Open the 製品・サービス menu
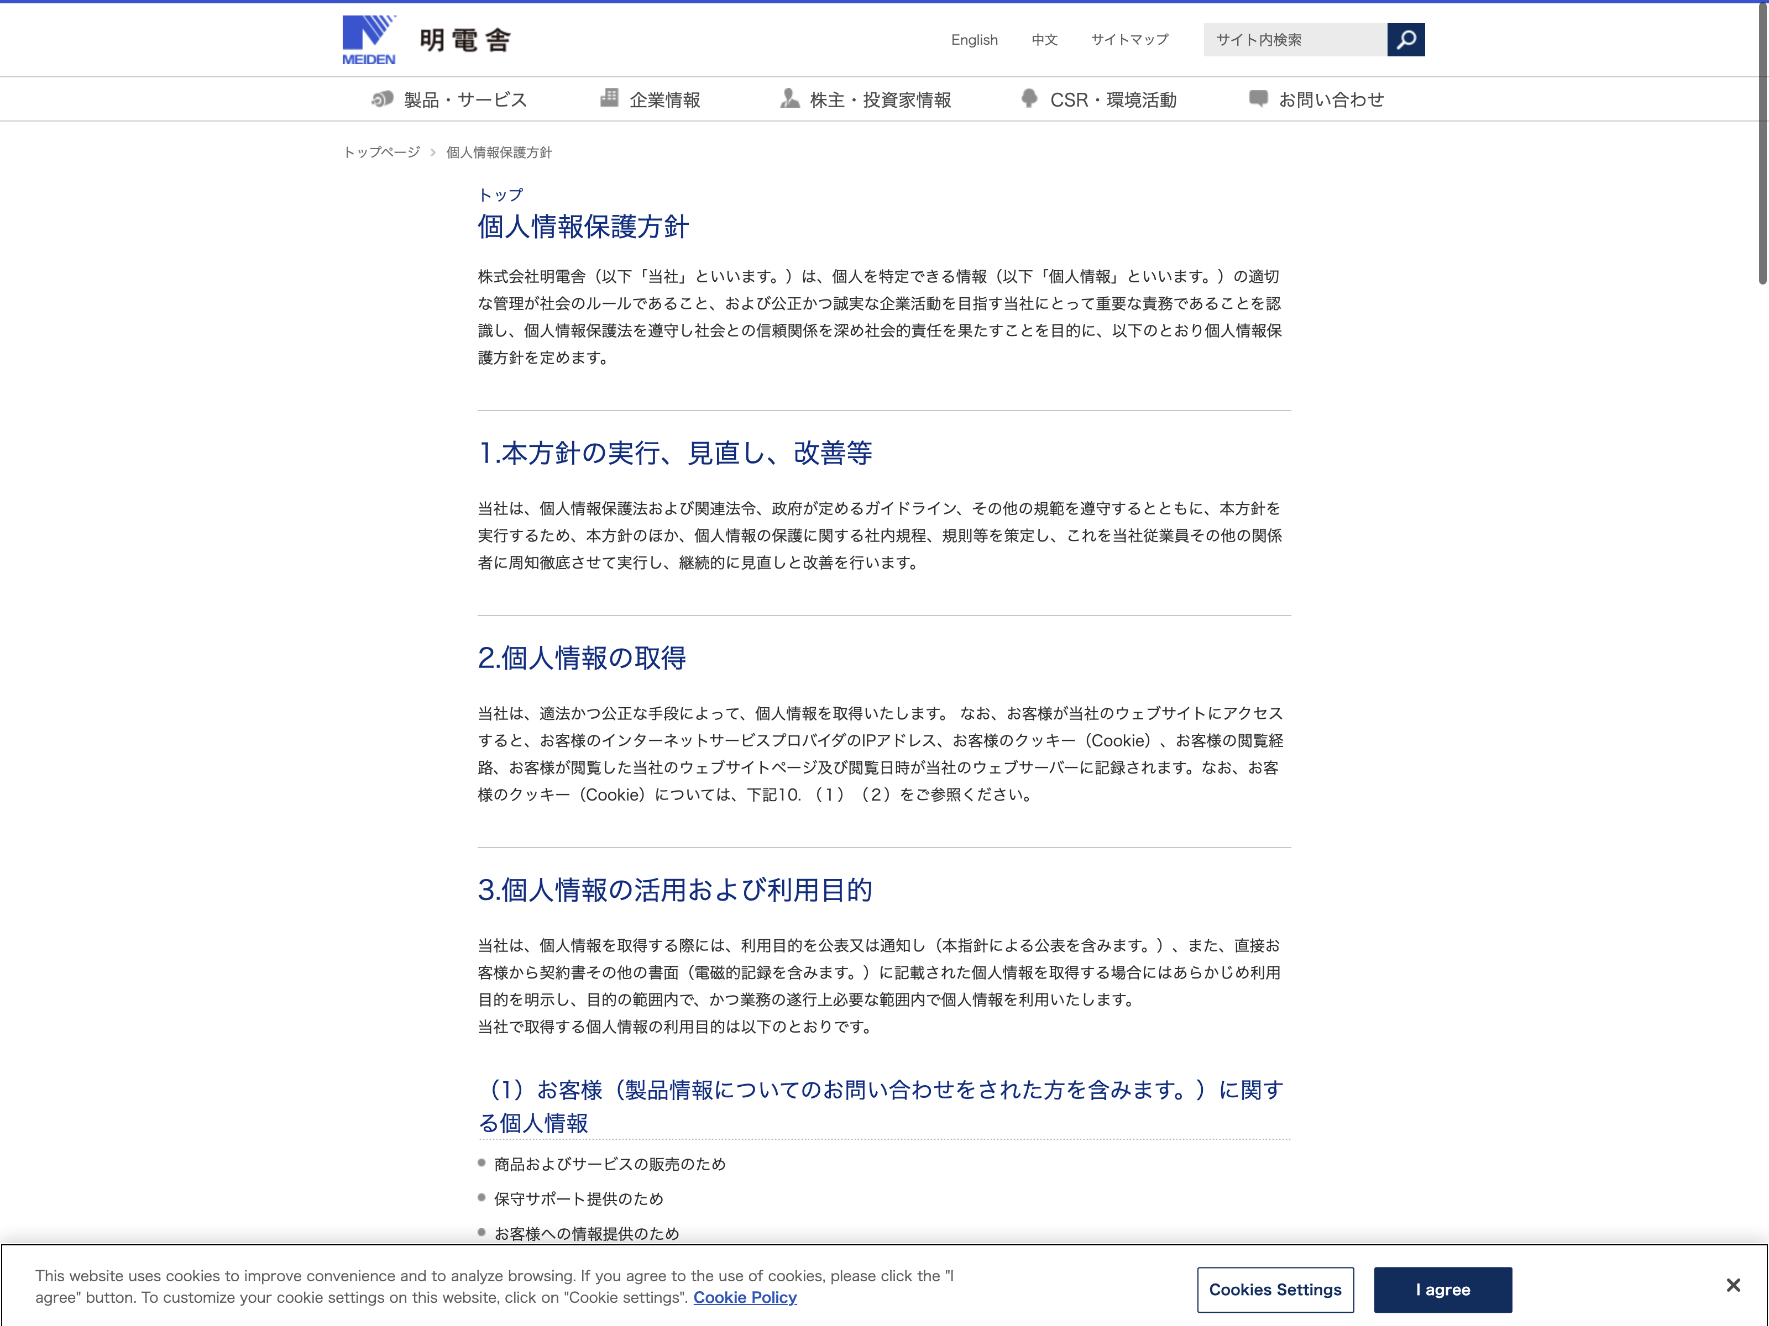This screenshot has height=1326, width=1769. (x=465, y=100)
